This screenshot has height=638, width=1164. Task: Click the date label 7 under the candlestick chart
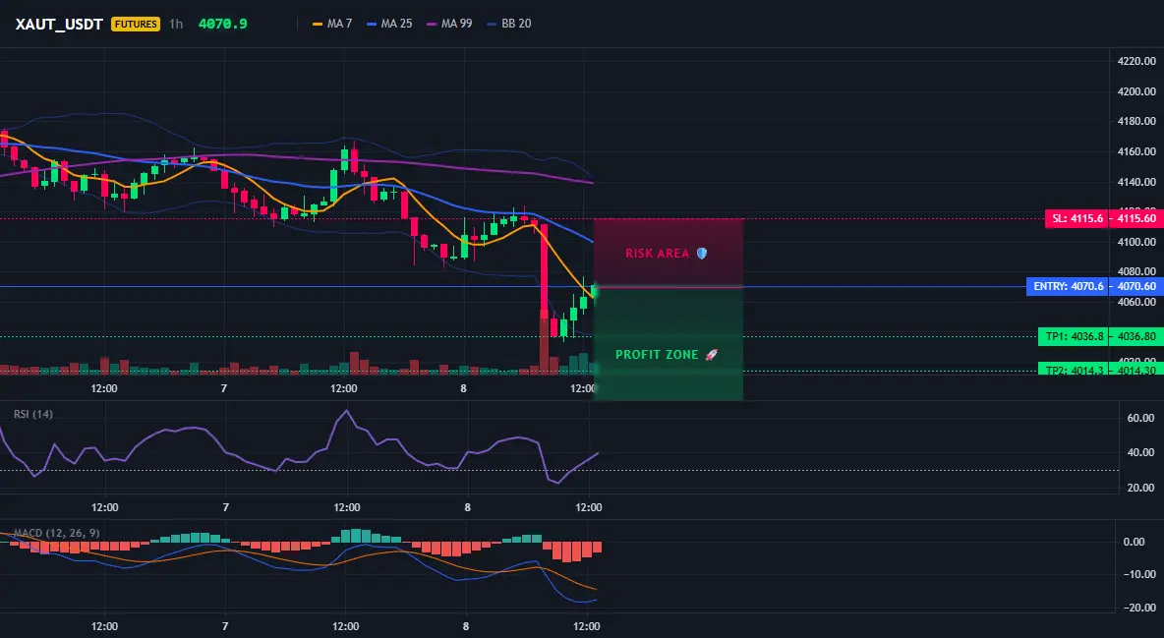224,388
